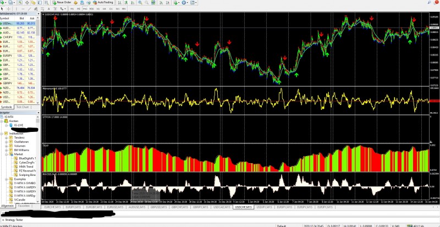The image size is (440, 227).
Task: Select the vertical line drawing tool
Action: (x=16, y=9)
